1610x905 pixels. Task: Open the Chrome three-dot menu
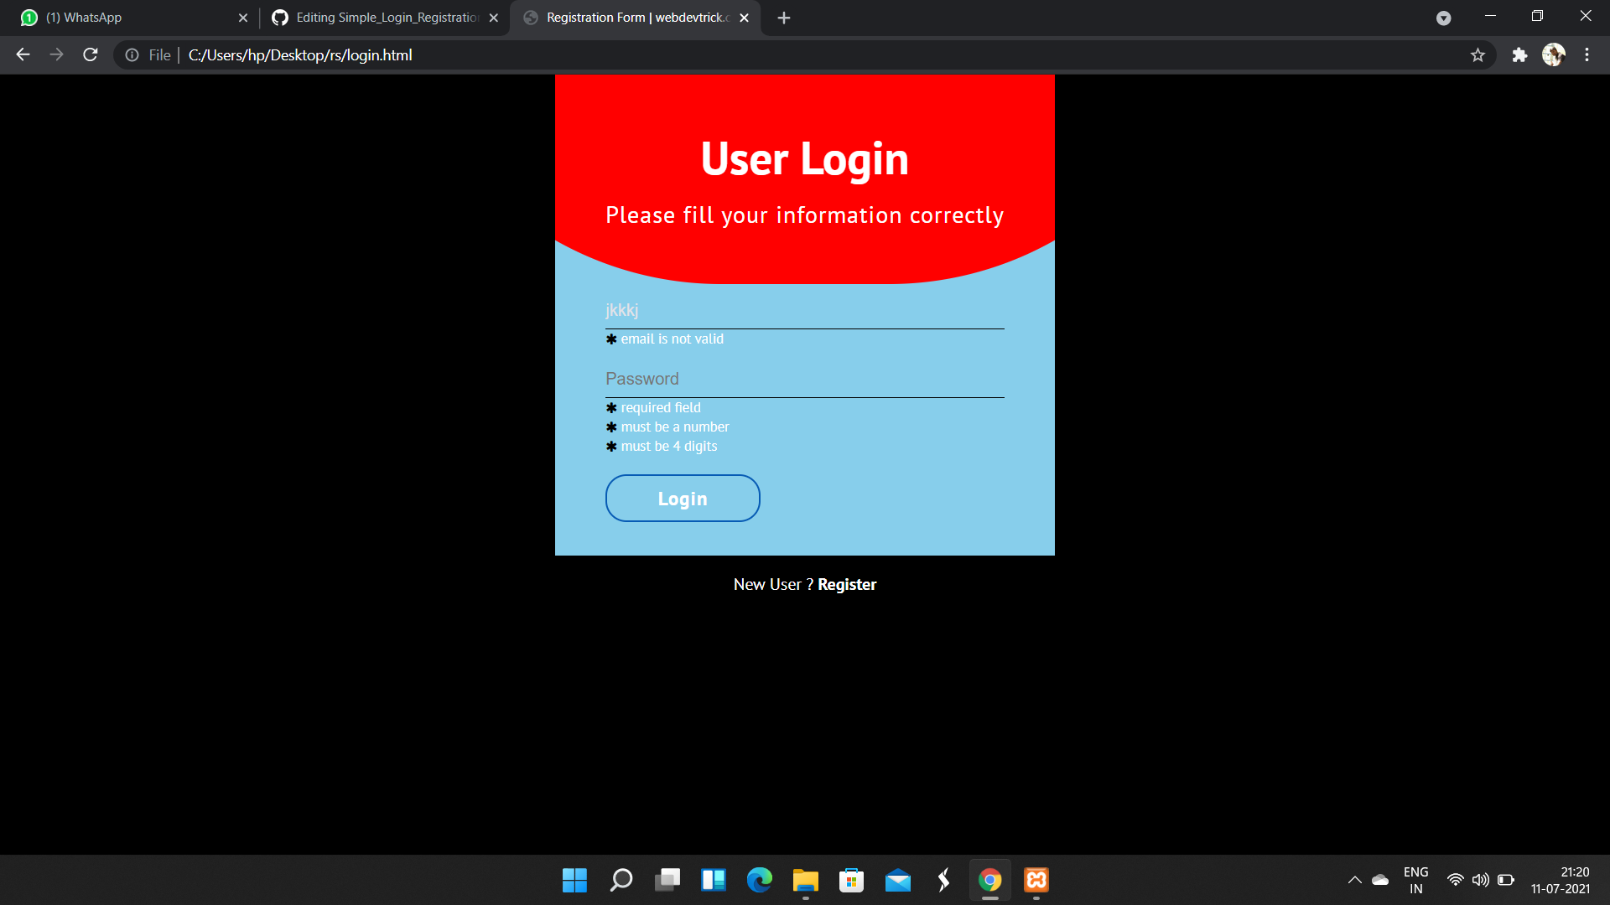coord(1587,55)
